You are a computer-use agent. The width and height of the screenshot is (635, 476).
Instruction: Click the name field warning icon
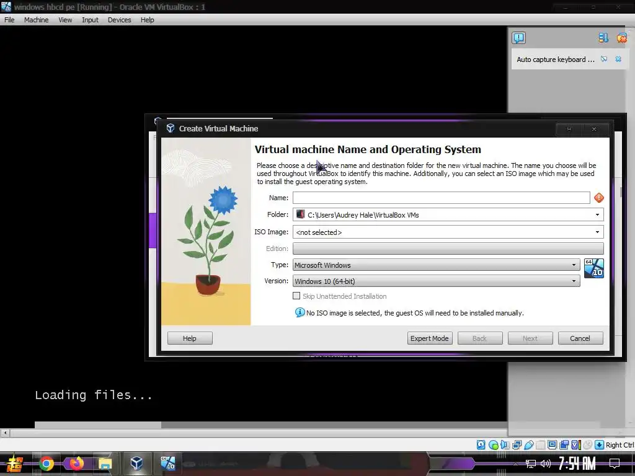click(x=599, y=198)
